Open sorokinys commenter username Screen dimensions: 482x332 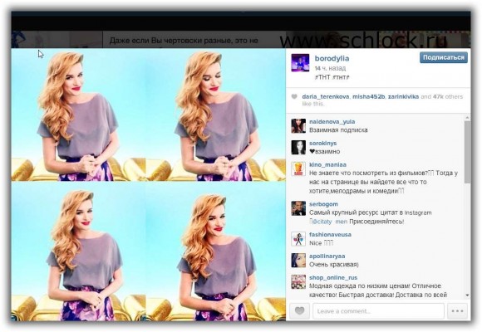click(322, 143)
